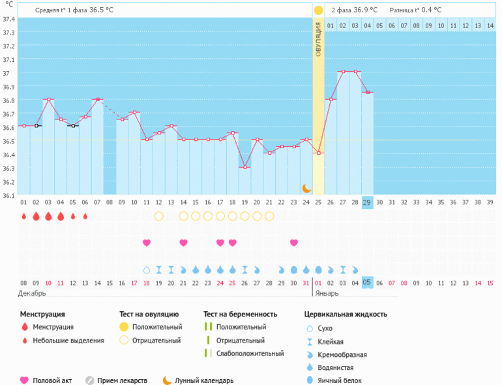502x385 pixels.
Task: Click the heart icon under cycle day 23
Action: point(294,243)
